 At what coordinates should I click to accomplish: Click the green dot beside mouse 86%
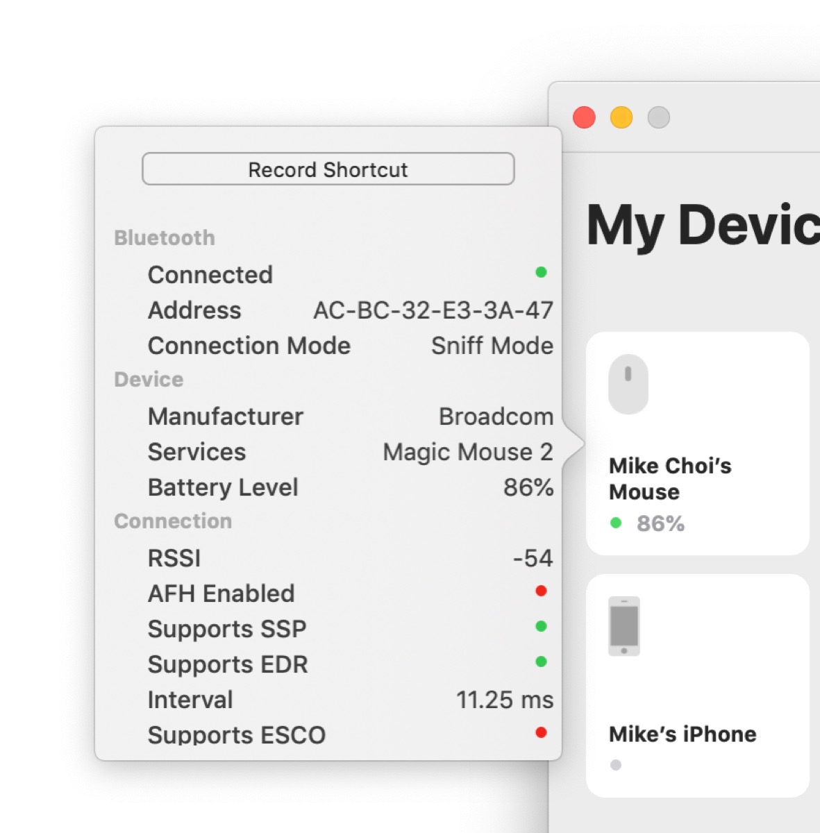[x=615, y=523]
